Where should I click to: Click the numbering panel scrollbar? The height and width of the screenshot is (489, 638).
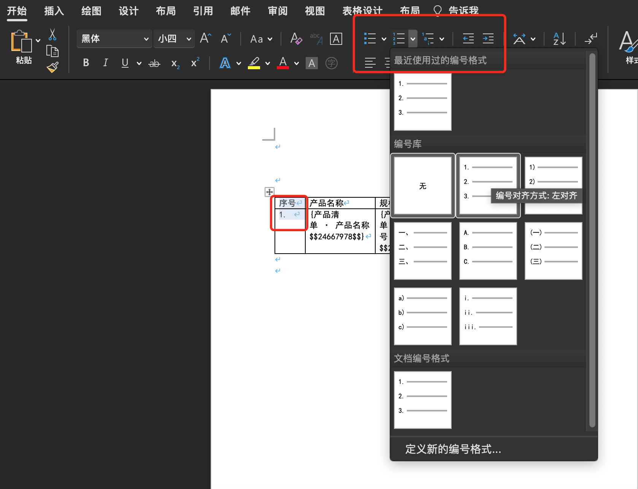pyautogui.click(x=592, y=240)
